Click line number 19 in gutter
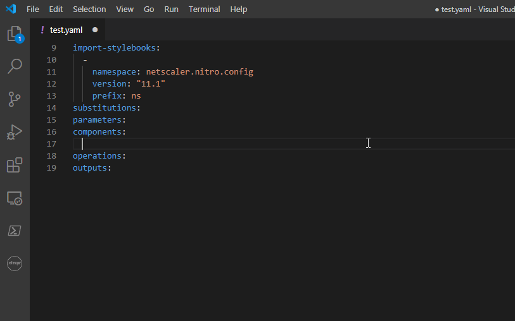 point(51,168)
